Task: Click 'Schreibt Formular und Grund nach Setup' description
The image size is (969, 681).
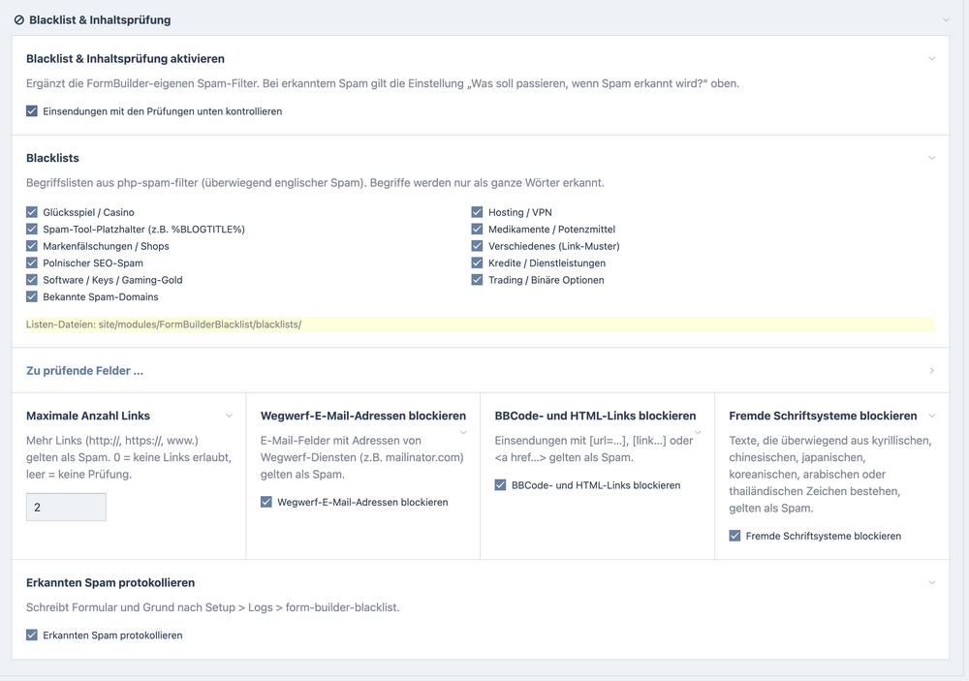Action: [x=212, y=607]
